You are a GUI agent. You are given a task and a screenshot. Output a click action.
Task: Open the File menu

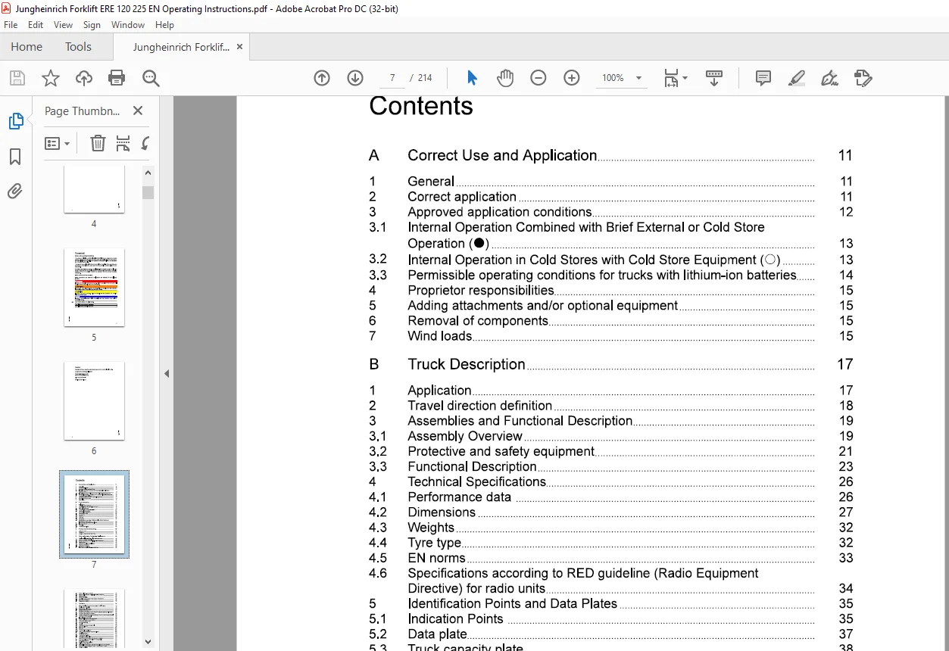click(x=11, y=25)
